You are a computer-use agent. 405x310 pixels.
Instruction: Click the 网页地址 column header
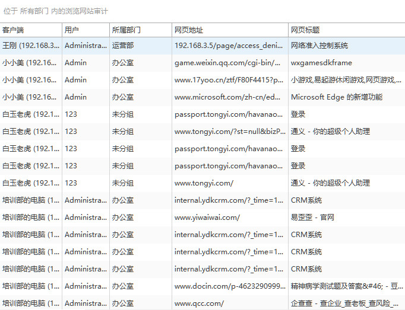coord(189,30)
